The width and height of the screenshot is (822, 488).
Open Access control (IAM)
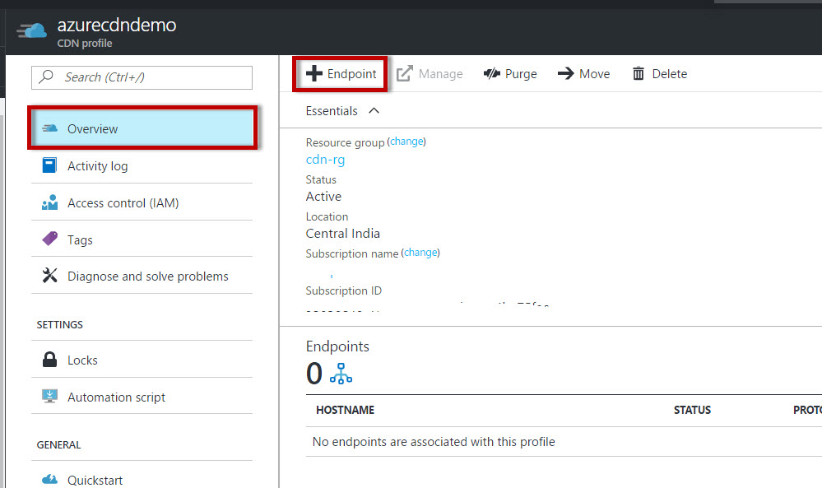coord(142,202)
